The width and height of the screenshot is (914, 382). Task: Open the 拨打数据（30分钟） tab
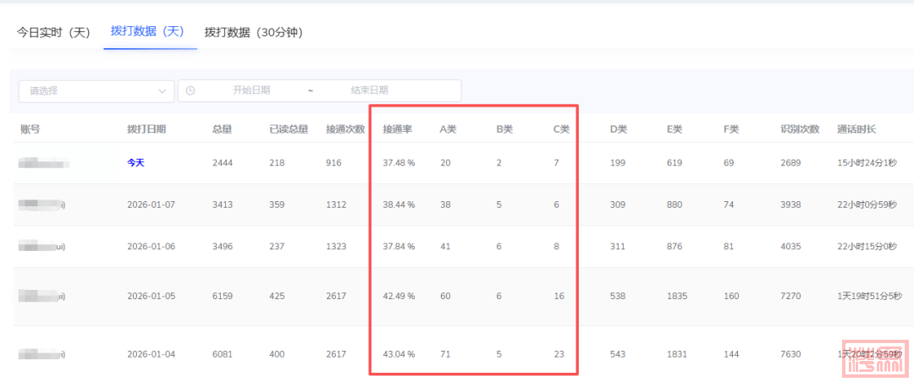click(x=253, y=32)
